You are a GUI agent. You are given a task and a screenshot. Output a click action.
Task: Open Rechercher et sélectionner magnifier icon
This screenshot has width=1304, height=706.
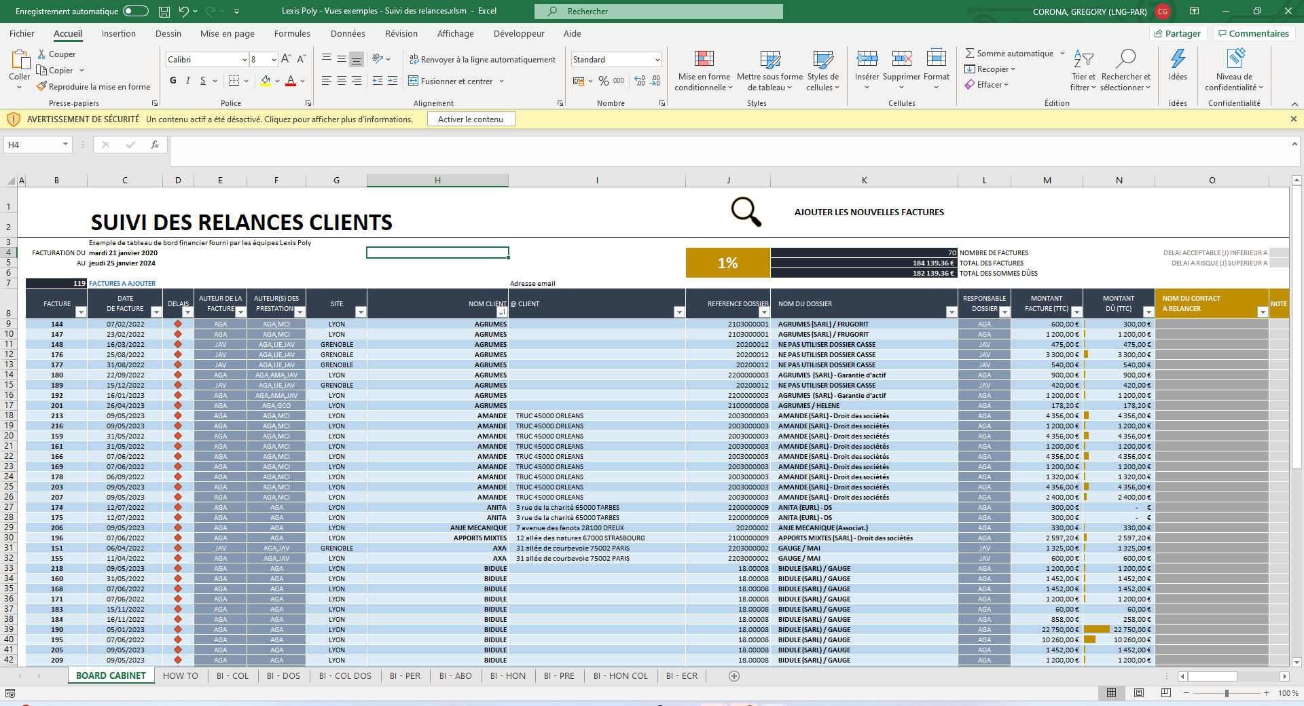point(1125,59)
